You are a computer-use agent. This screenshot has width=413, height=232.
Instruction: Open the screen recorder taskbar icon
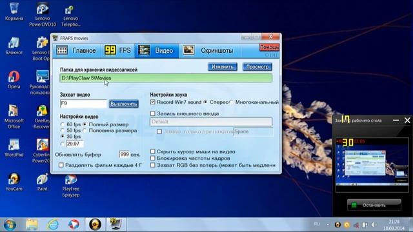tap(95, 225)
